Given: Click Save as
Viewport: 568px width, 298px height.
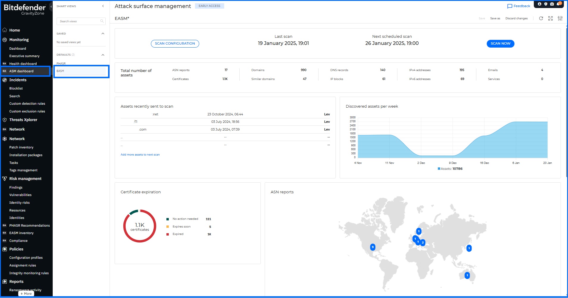Looking at the screenshot, I should (495, 18).
